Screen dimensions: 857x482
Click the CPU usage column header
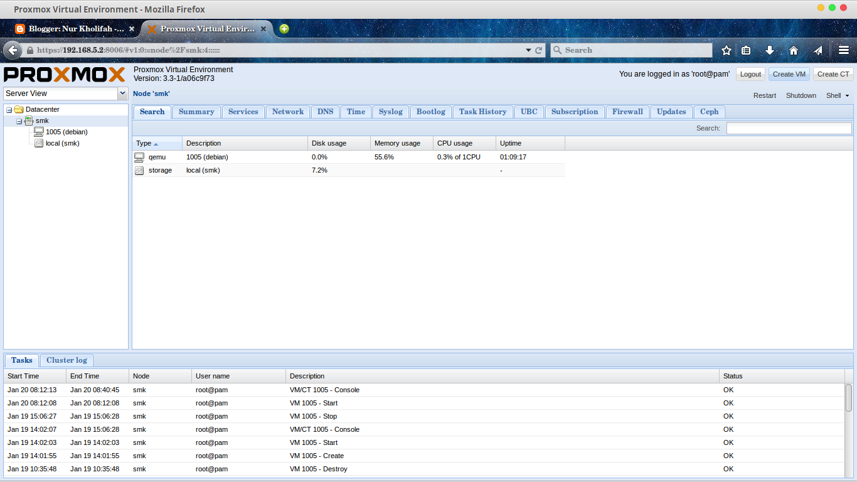pos(465,143)
